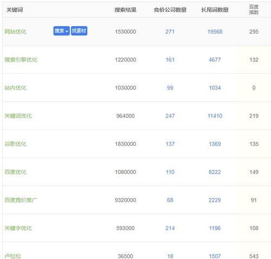Click the 找素材 button
271x259 pixels.
(79, 31)
